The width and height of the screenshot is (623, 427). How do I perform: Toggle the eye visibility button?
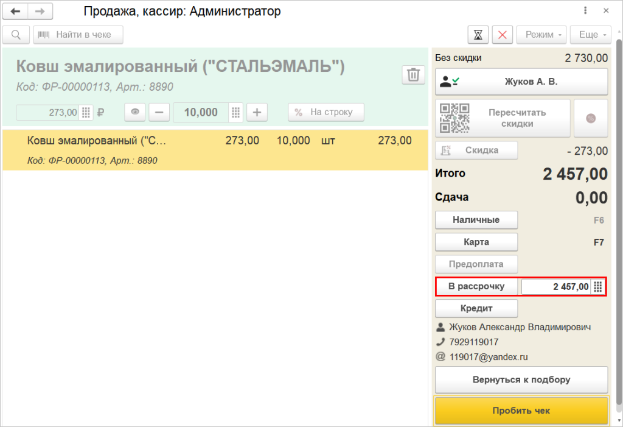[x=135, y=112]
